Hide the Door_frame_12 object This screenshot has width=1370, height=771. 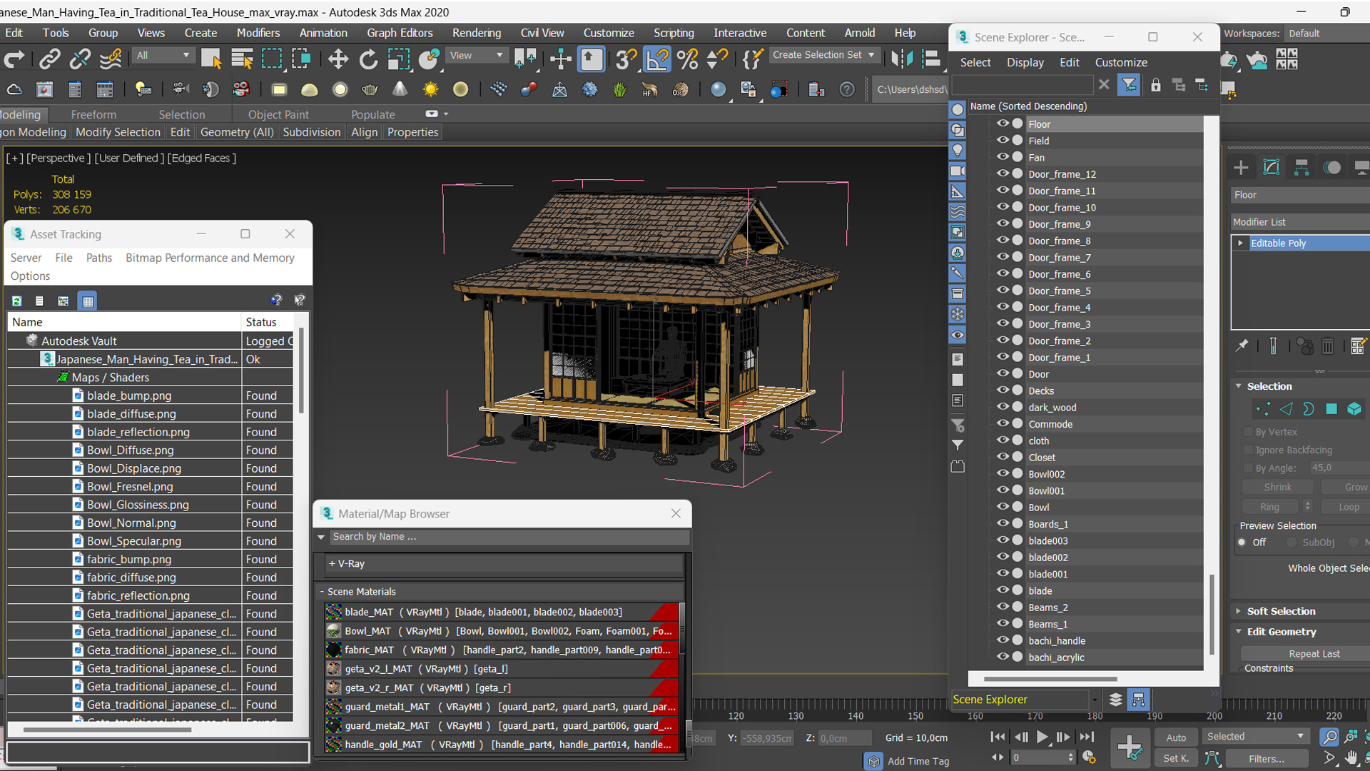coord(1003,173)
